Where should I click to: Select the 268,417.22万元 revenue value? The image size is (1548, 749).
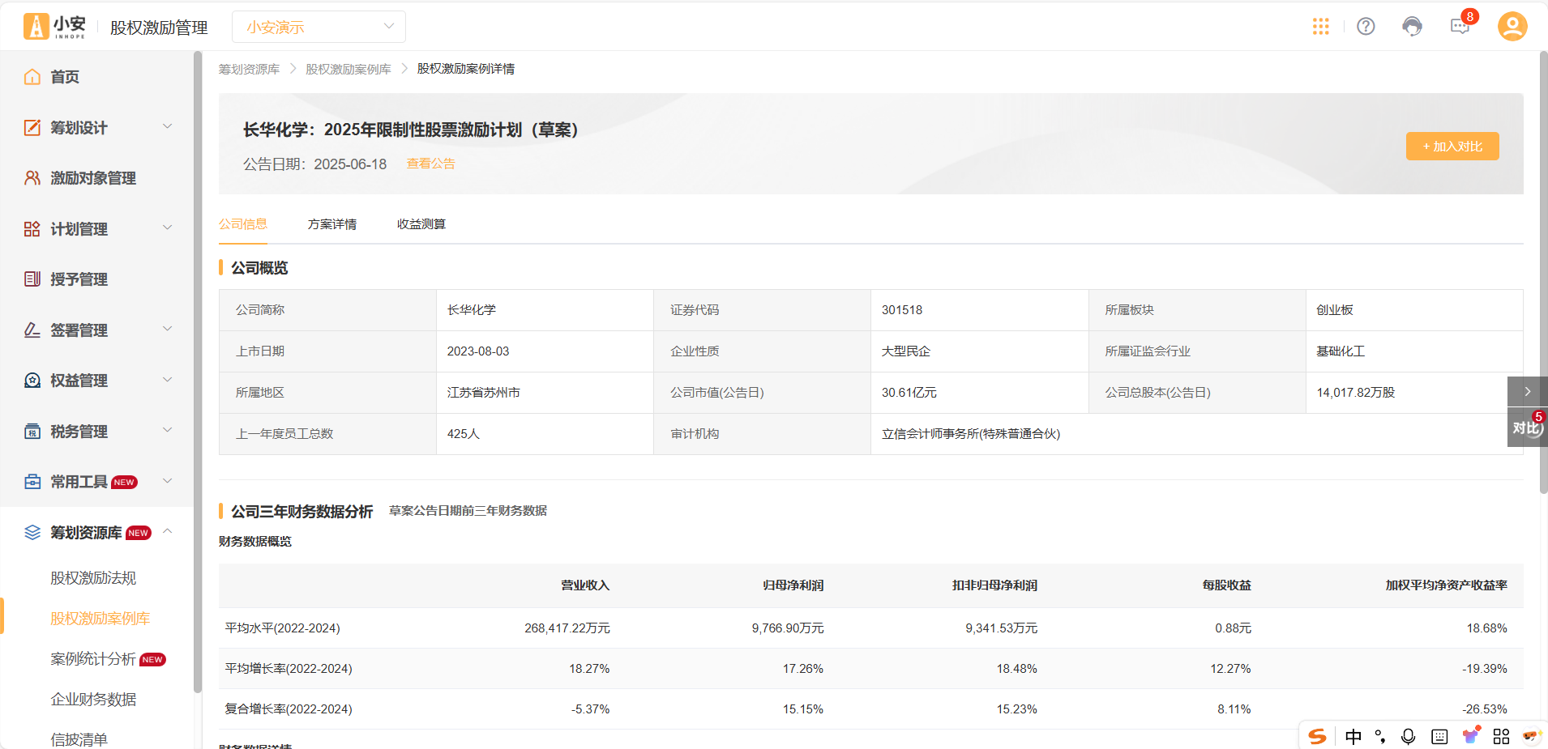(x=567, y=628)
